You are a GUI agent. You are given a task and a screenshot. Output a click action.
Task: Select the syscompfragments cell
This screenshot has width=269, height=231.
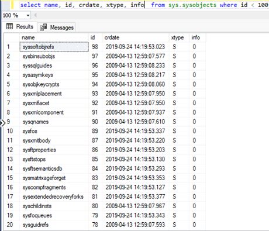pyautogui.click(x=54, y=187)
